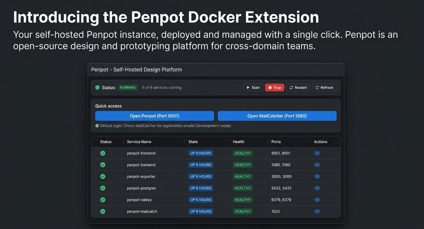Toggle the eye icon for penpot-valkey
Image resolution: width=424 pixels, height=229 pixels.
point(317,200)
